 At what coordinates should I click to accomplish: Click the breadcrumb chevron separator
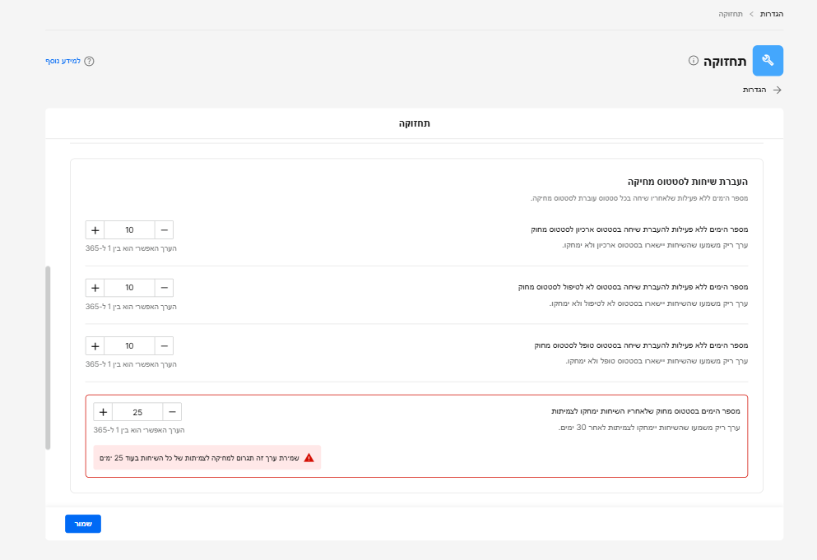[751, 14]
